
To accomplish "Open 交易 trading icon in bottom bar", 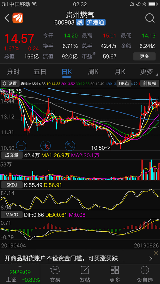I will pyautogui.click(x=54, y=274).
